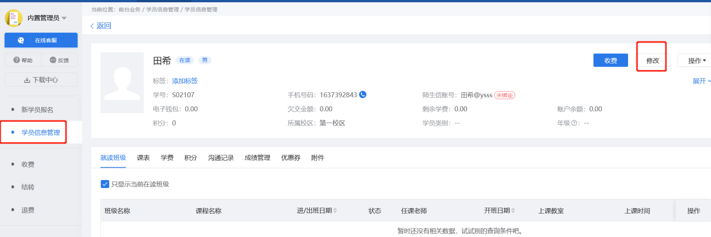This screenshot has width=711, height=237.
Task: Open 收费 sidebar menu item
Action: pyautogui.click(x=28, y=164)
